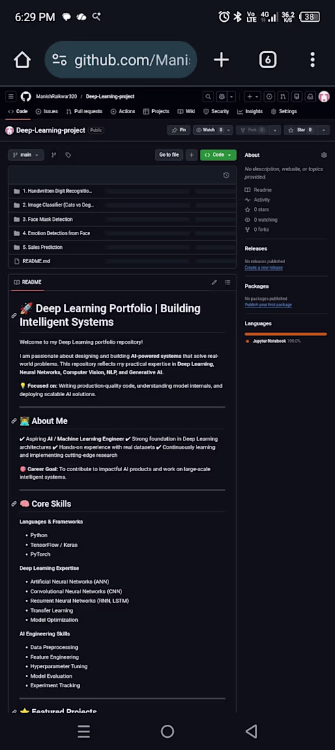Pin the Deep-Learning-project repository
Screen dimensions: 335x750
[x=179, y=130]
